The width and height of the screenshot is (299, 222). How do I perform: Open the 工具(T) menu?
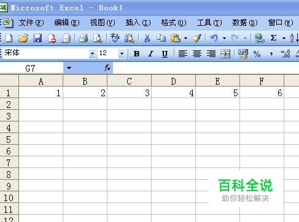pos(209,23)
